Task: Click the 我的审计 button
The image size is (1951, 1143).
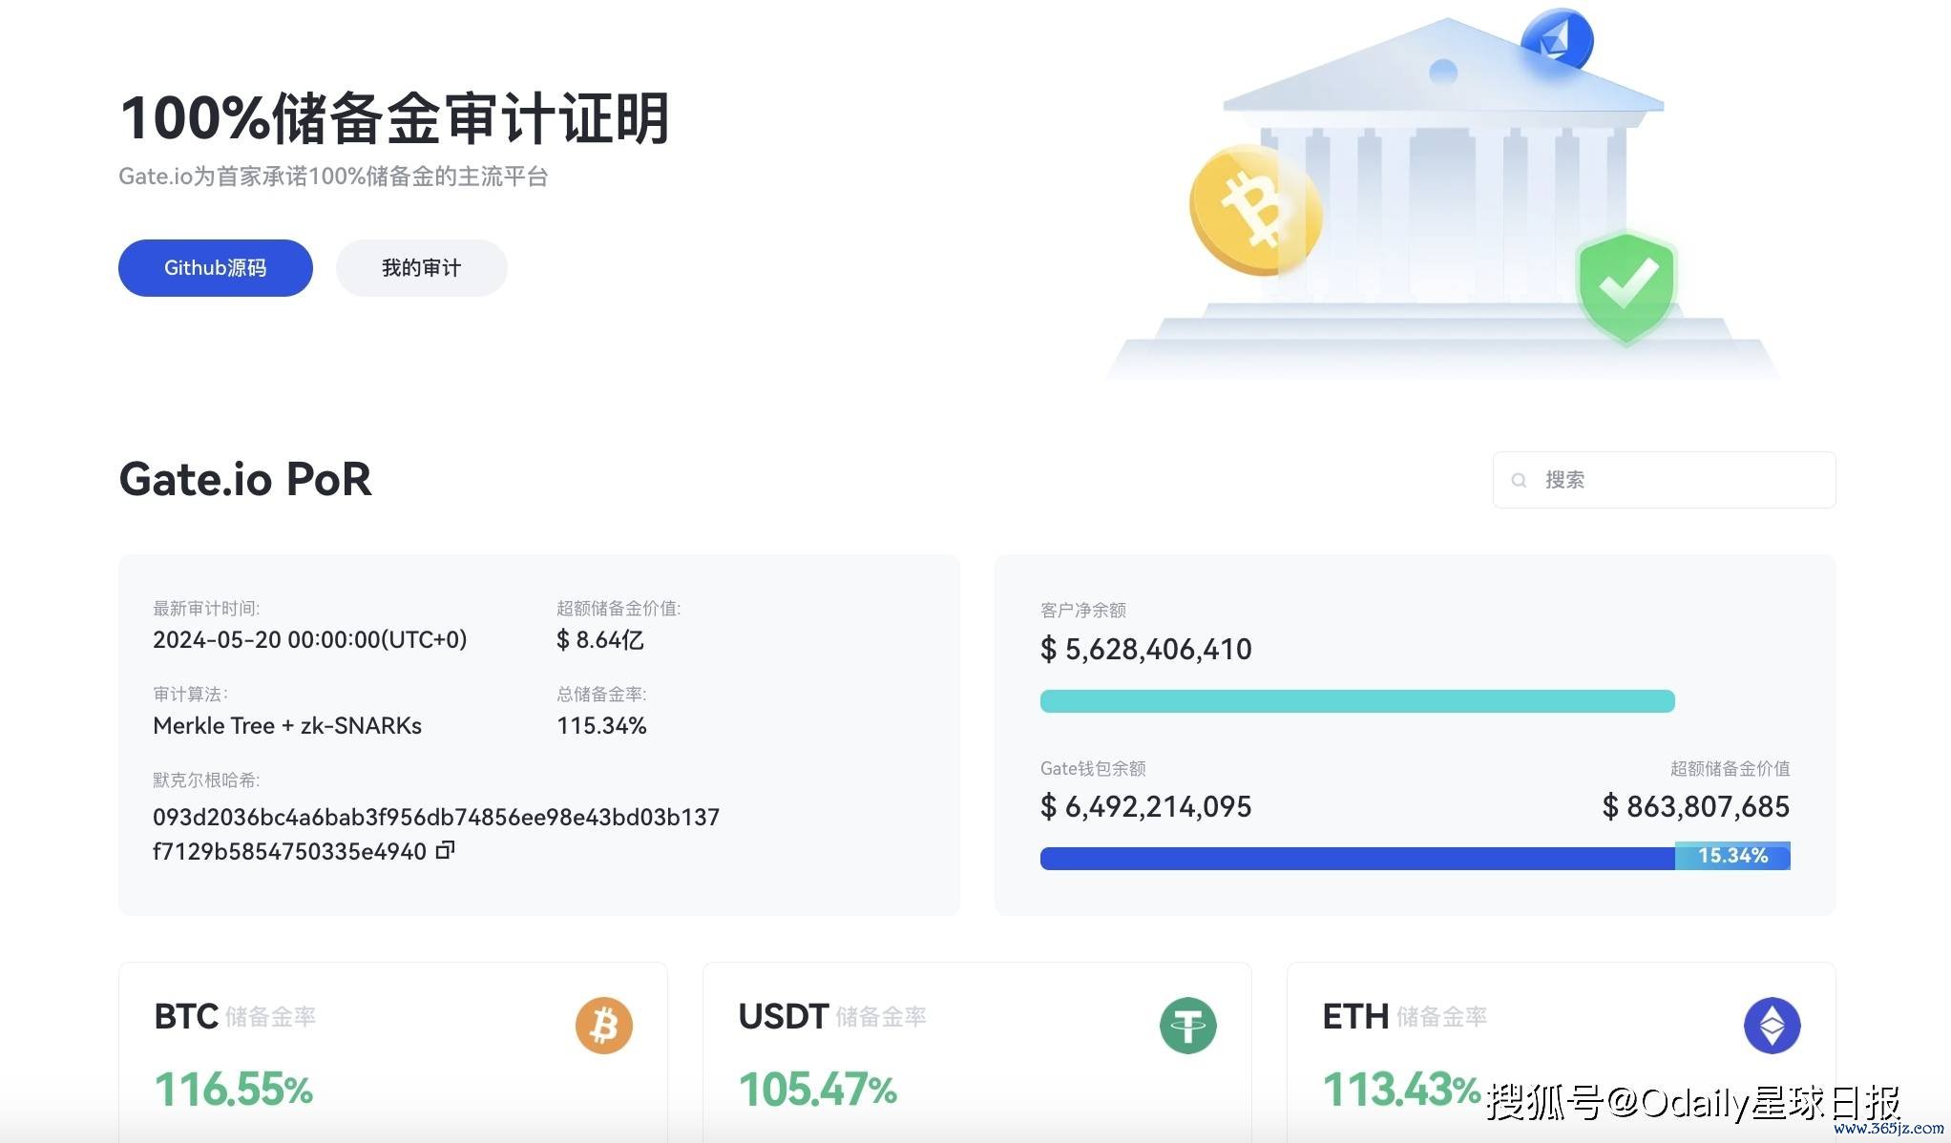Action: coord(421,268)
